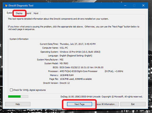Click Save All Information button
The width and height of the screenshot is (152, 113).
click(x=106, y=104)
